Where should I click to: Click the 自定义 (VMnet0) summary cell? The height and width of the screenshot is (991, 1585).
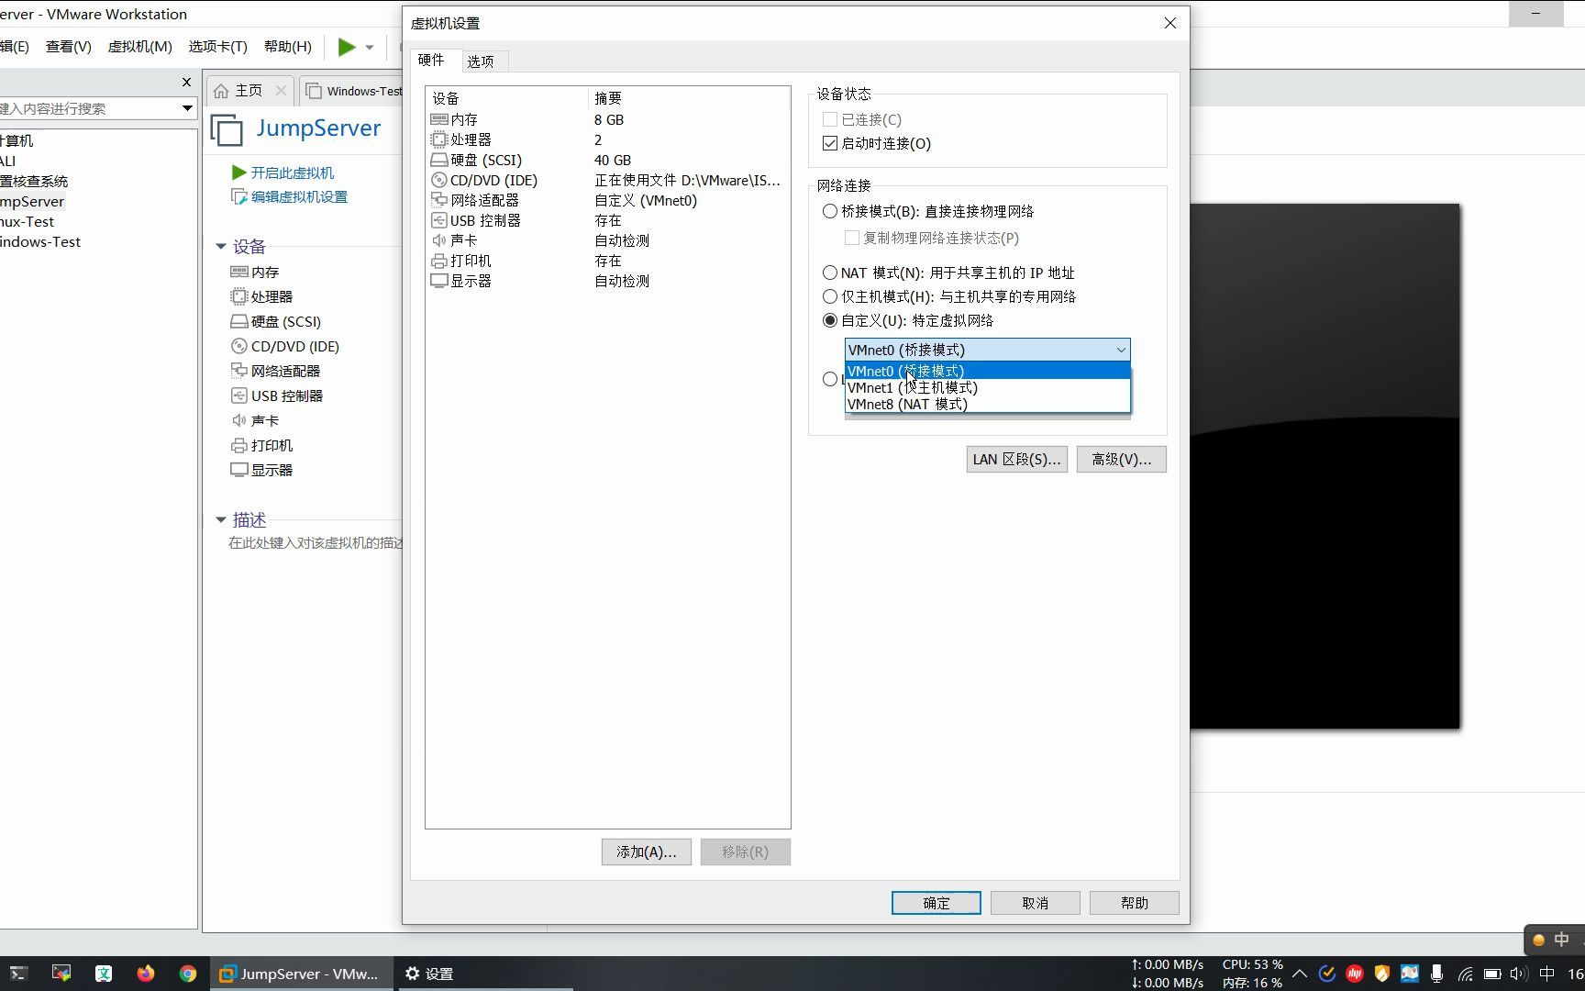click(x=646, y=200)
